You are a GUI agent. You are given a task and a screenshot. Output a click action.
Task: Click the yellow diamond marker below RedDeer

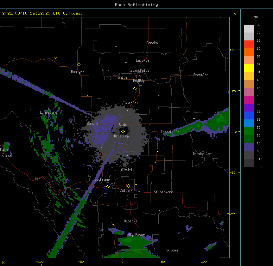(135, 89)
